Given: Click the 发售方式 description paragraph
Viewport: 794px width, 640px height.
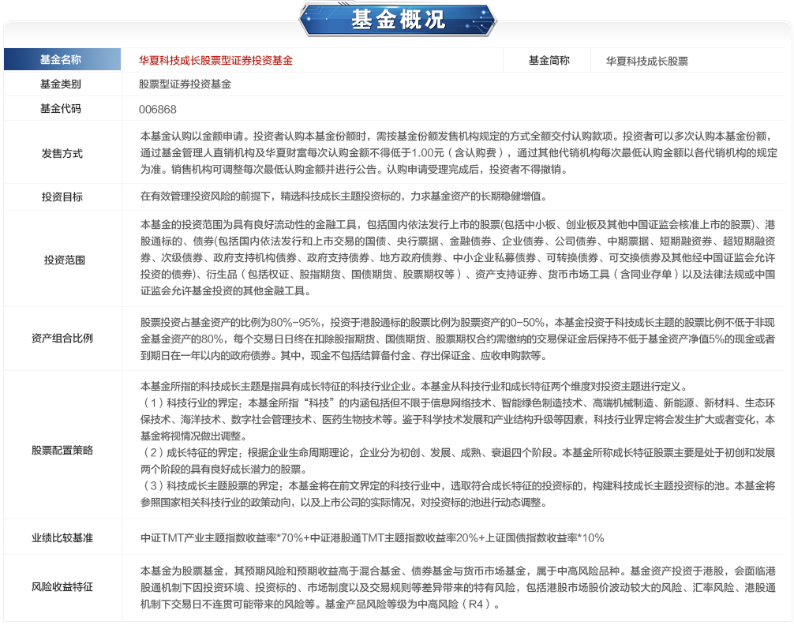Looking at the screenshot, I should (456, 153).
